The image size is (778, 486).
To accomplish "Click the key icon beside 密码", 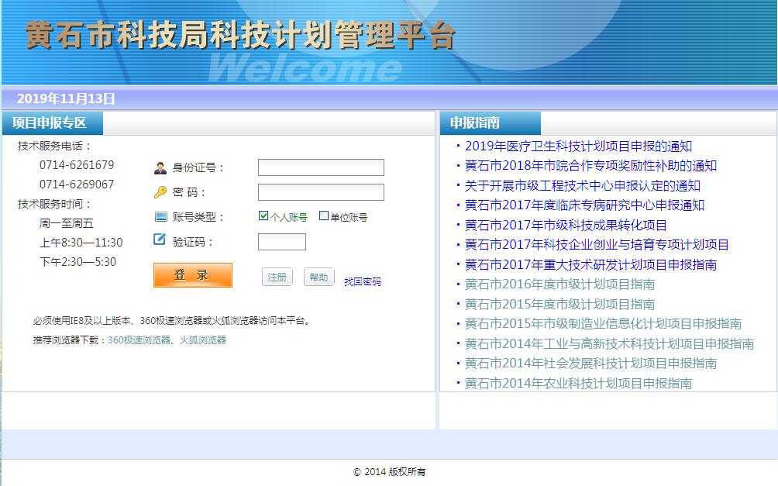I will pyautogui.click(x=160, y=192).
